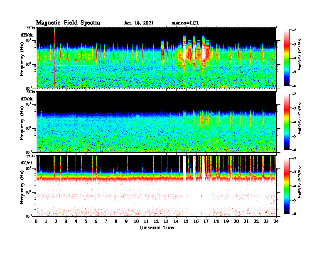Click the "32Hz" tick label of dH/dt panel

(x=30, y=28)
